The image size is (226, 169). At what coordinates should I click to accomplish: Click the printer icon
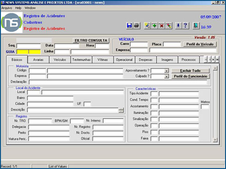[137, 26]
